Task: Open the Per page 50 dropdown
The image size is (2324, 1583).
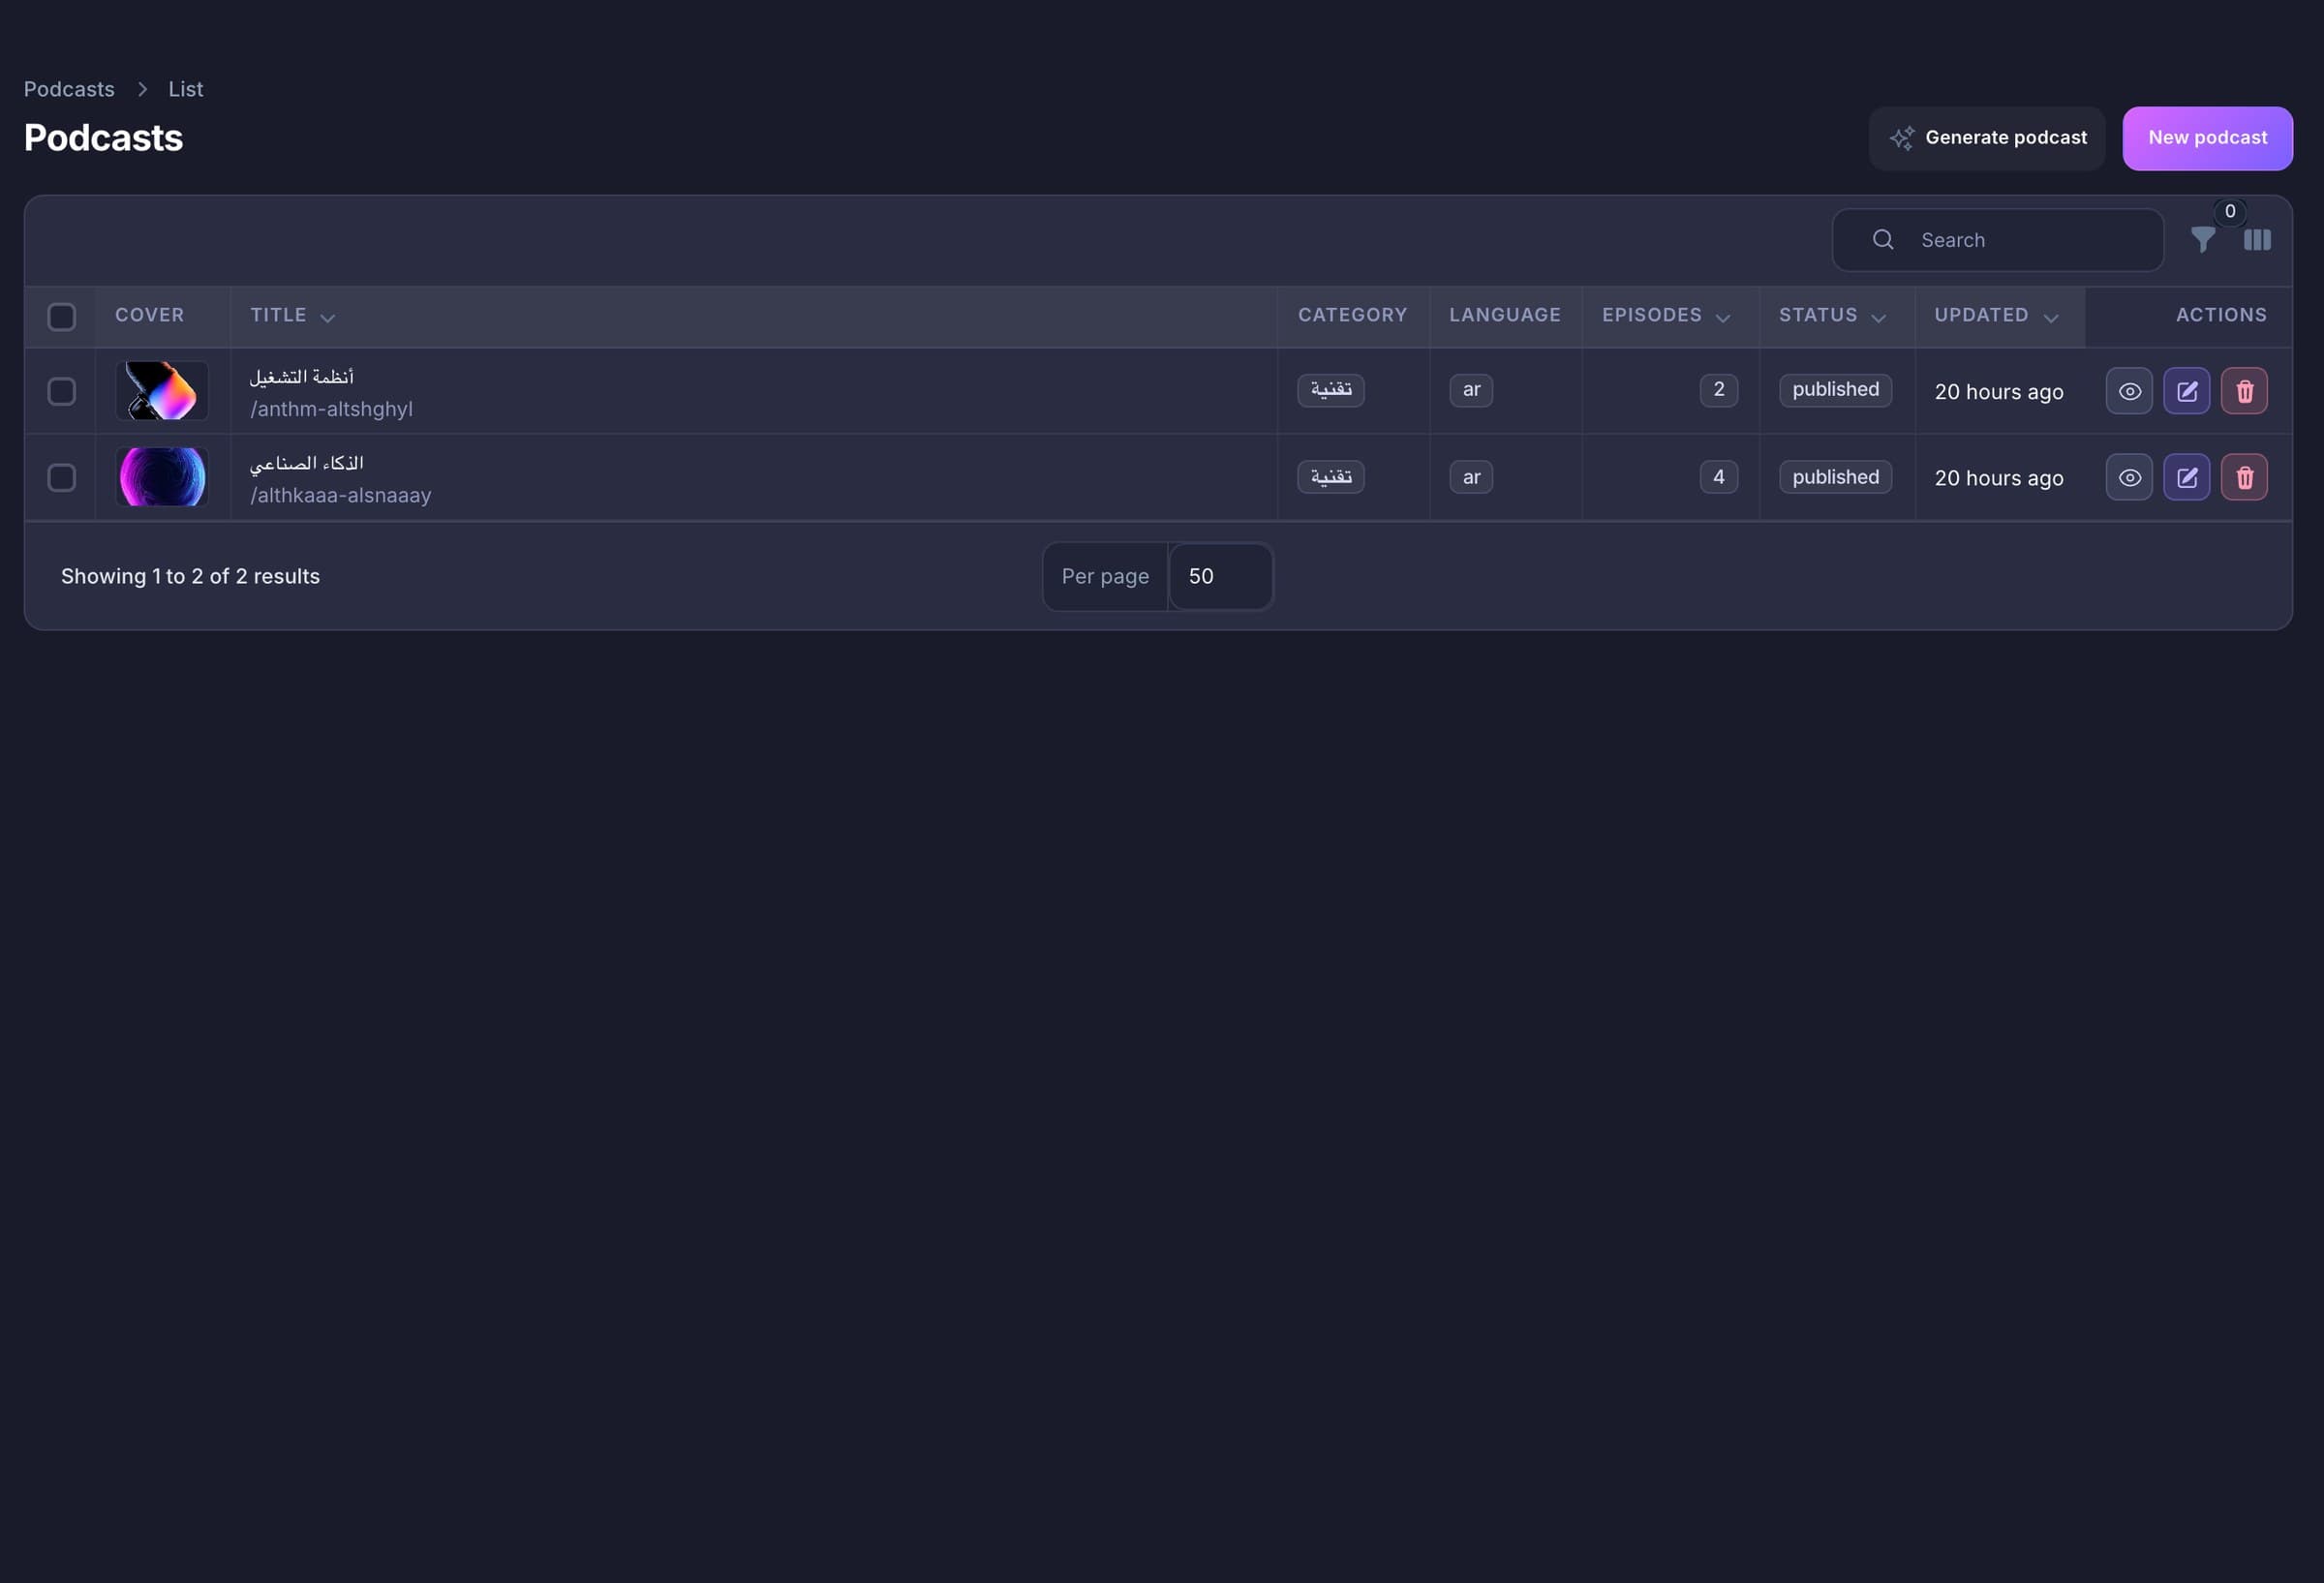Action: [x=1220, y=576]
